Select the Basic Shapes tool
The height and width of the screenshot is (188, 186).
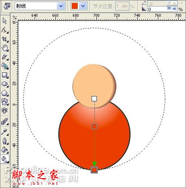(4, 102)
